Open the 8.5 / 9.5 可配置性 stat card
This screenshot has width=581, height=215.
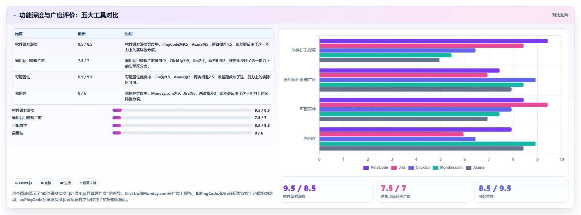522,191
